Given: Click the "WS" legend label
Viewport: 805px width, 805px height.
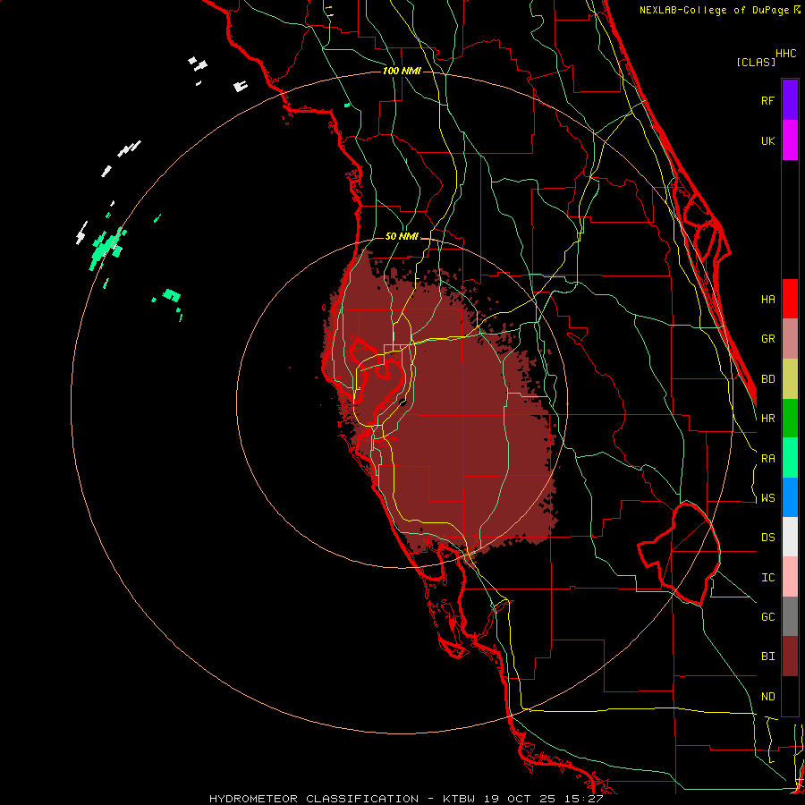Looking at the screenshot, I should tap(768, 497).
